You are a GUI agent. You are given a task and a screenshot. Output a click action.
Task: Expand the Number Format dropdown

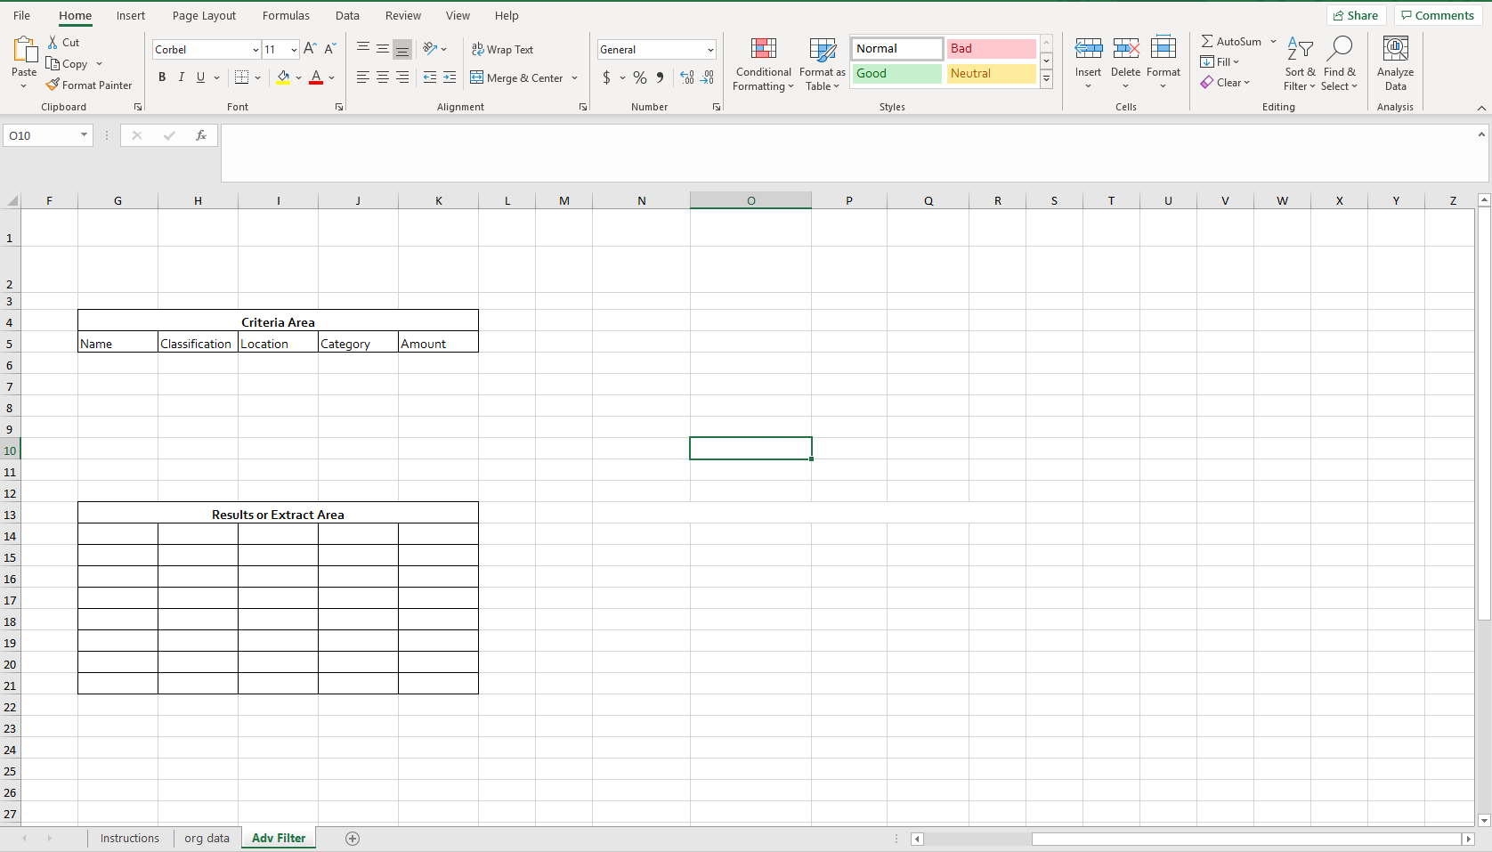[710, 49]
